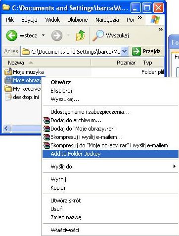
Task: Click the "Moja muzyka" file name
Action: (x=28, y=72)
